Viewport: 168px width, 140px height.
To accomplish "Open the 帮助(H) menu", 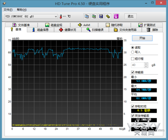I will (x=22, y=10).
